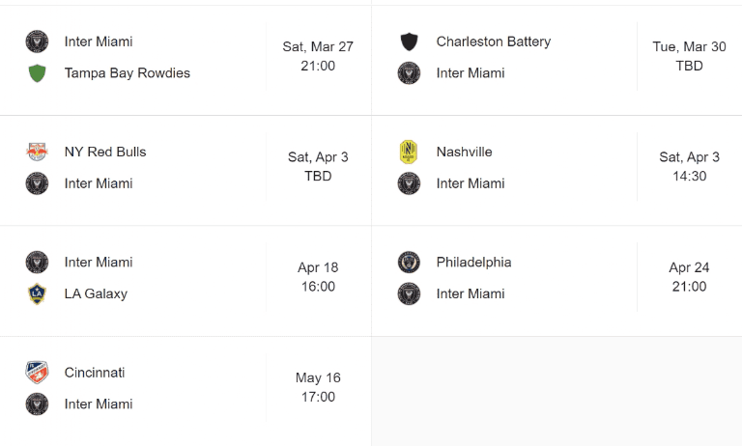Screen dimensions: 742x446
Task: Click the Tampa Bay Rowdies green shield logo
Action: click(x=37, y=73)
